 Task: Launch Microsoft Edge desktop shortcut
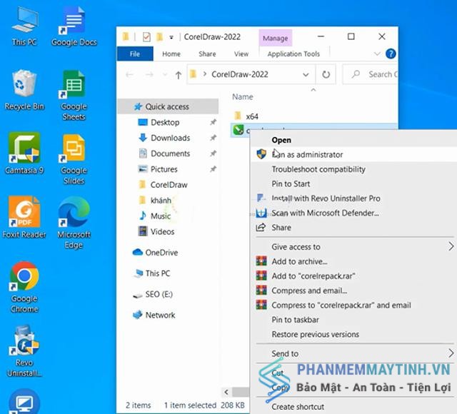coord(74,223)
